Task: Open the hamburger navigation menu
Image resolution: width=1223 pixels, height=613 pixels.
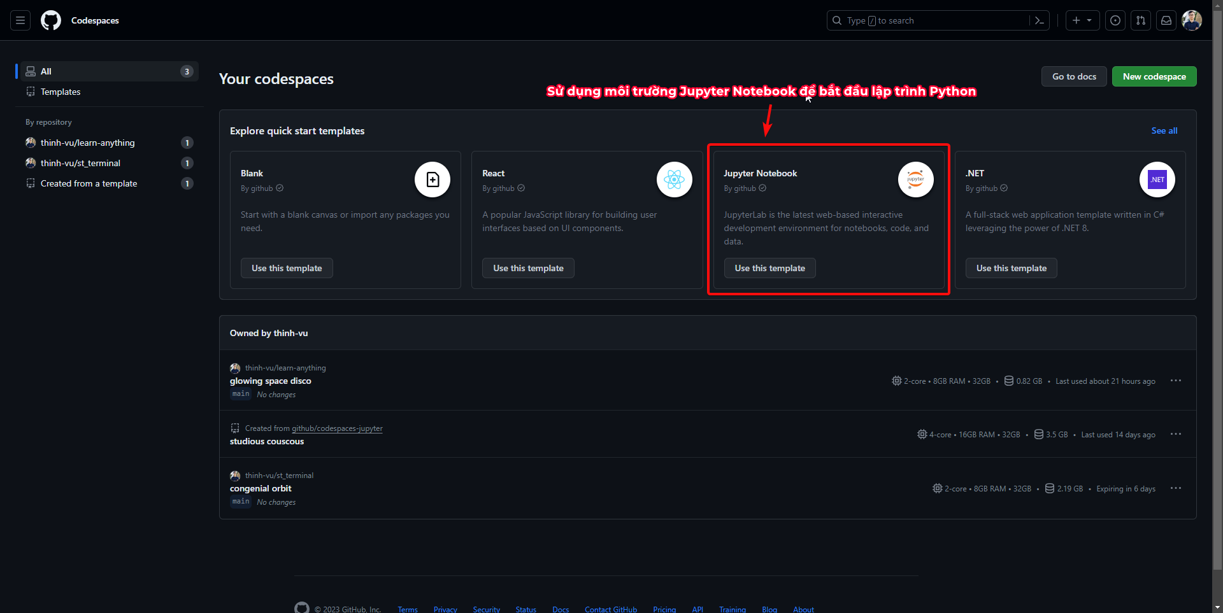Action: (20, 20)
